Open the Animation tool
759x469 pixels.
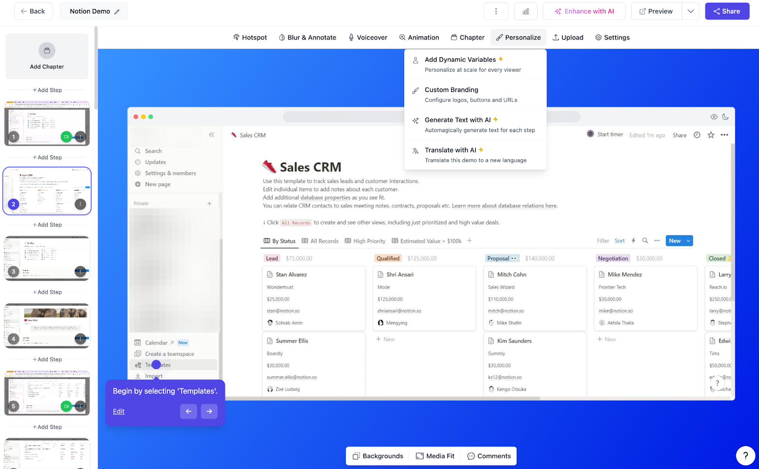(419, 37)
